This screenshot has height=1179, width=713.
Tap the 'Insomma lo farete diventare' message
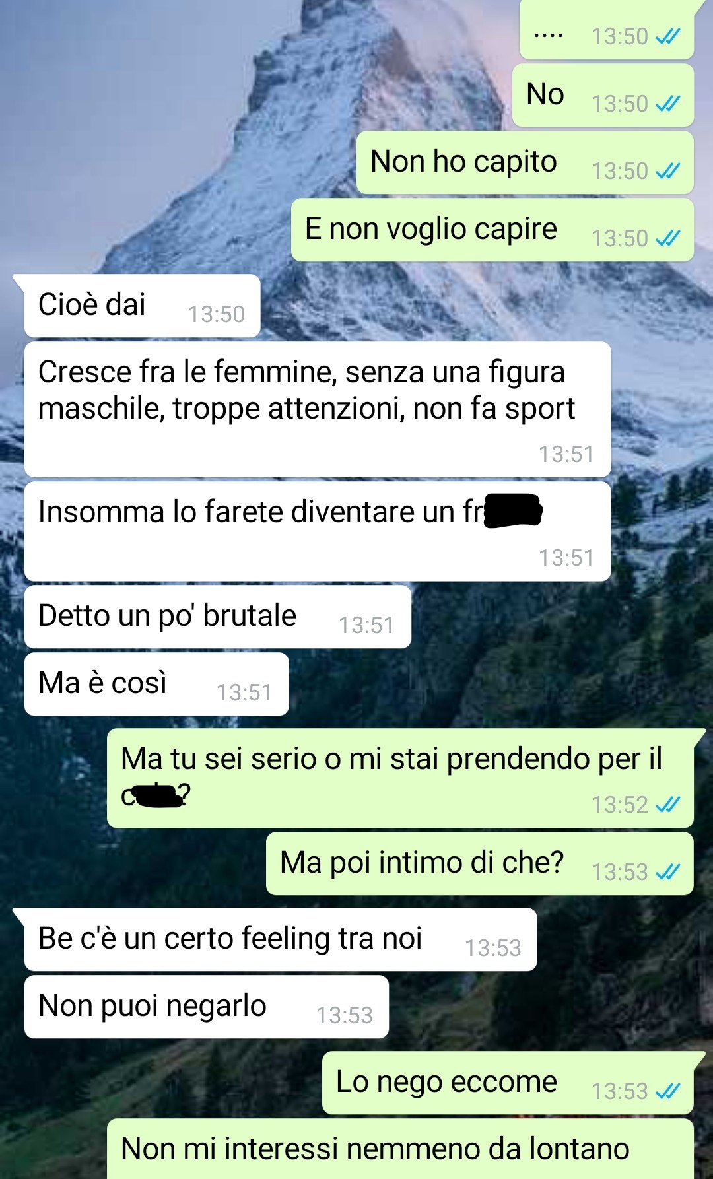click(x=318, y=531)
